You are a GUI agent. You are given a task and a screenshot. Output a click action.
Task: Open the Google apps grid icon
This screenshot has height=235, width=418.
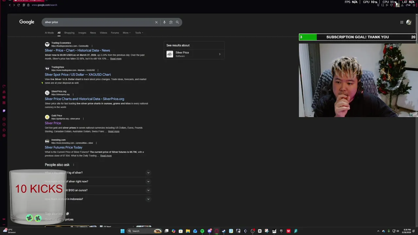coord(402,22)
